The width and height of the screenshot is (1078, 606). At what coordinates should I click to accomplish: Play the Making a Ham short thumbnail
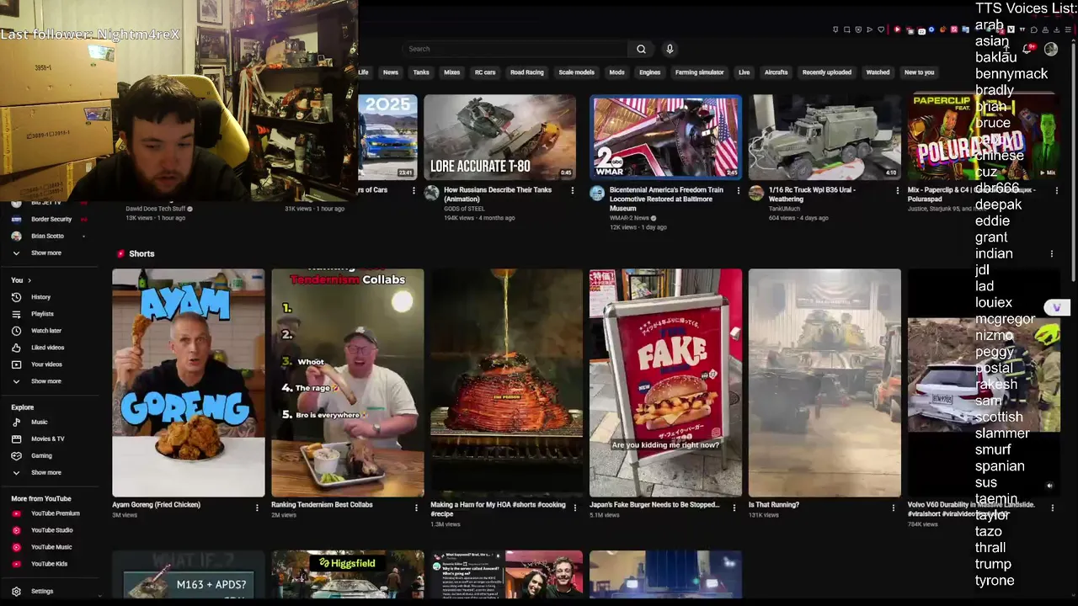(x=506, y=383)
